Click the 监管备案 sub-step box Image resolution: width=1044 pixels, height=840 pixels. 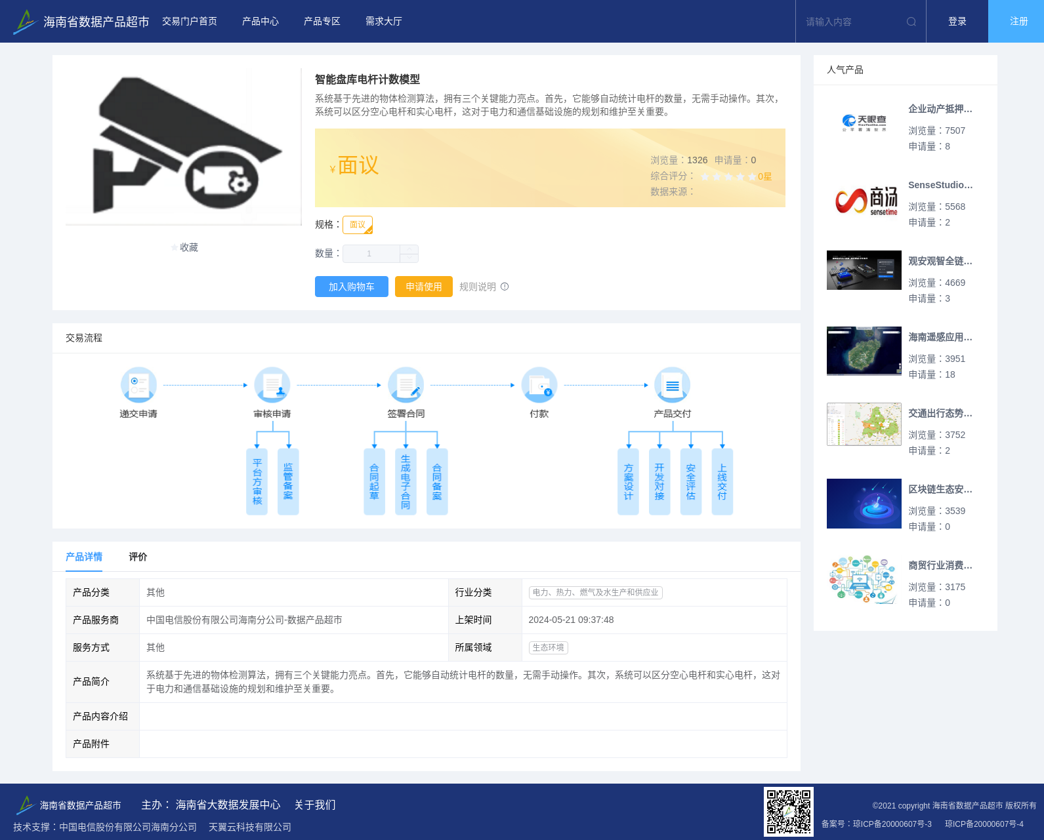(288, 482)
